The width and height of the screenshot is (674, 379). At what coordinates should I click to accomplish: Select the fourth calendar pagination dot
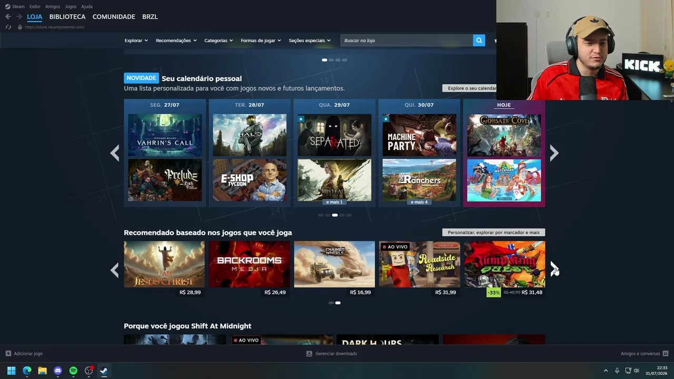coord(342,215)
